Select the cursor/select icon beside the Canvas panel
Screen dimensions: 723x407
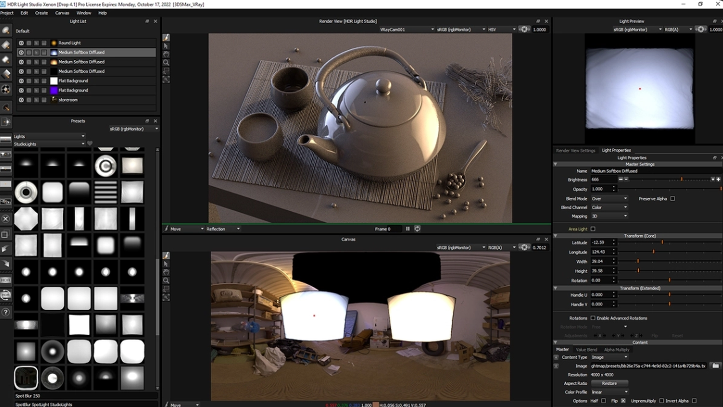pos(166,264)
